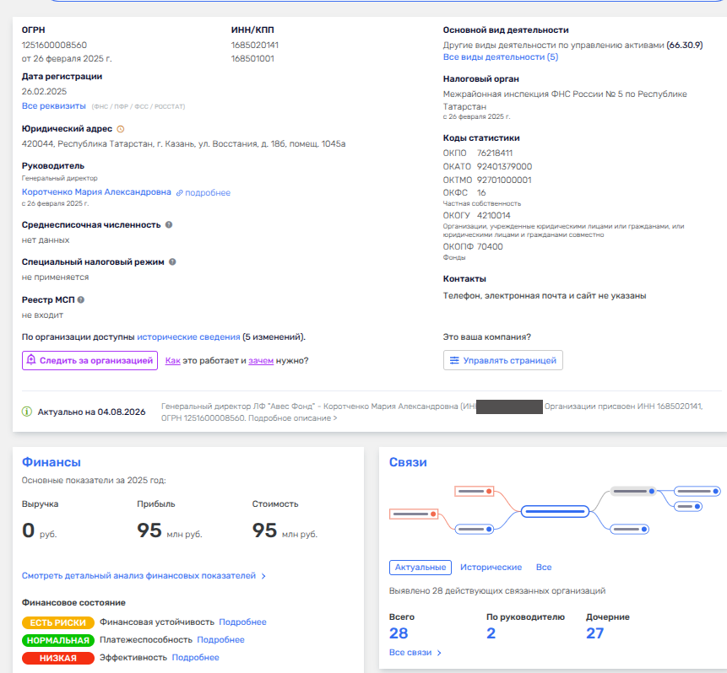727x673 pixels.
Task: Open Подробнее for Эффективность
Action: pyautogui.click(x=195, y=657)
